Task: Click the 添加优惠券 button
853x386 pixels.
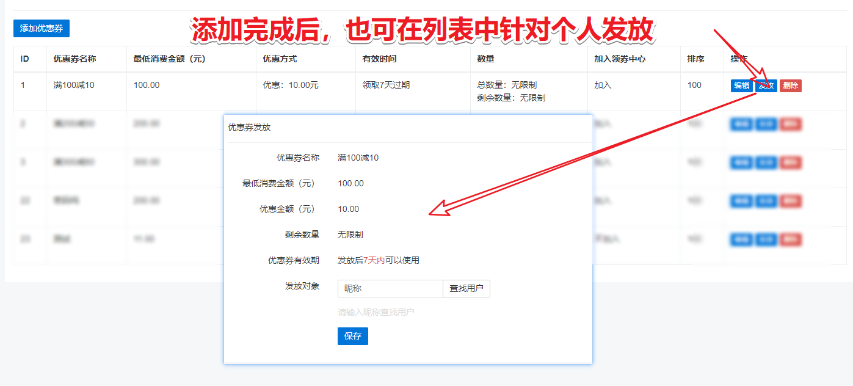Action: pyautogui.click(x=42, y=28)
